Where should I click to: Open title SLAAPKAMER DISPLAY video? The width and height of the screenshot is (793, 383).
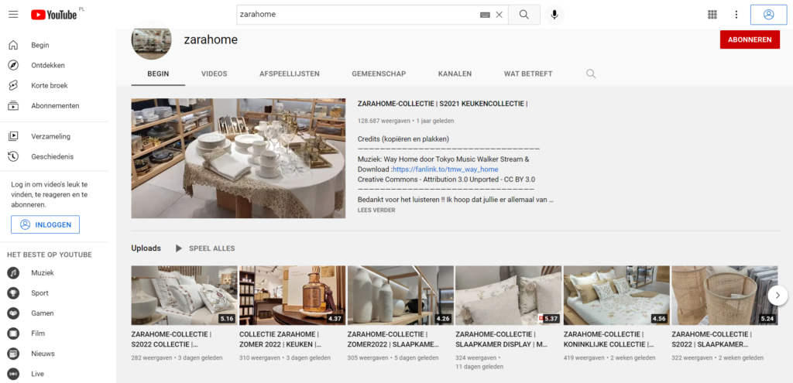pyautogui.click(x=499, y=340)
